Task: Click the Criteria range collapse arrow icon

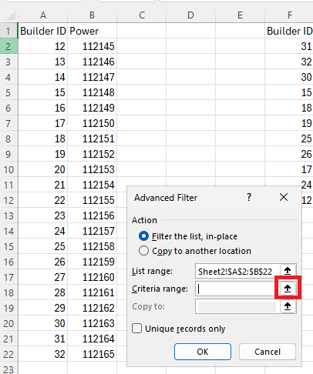Action: 288,289
